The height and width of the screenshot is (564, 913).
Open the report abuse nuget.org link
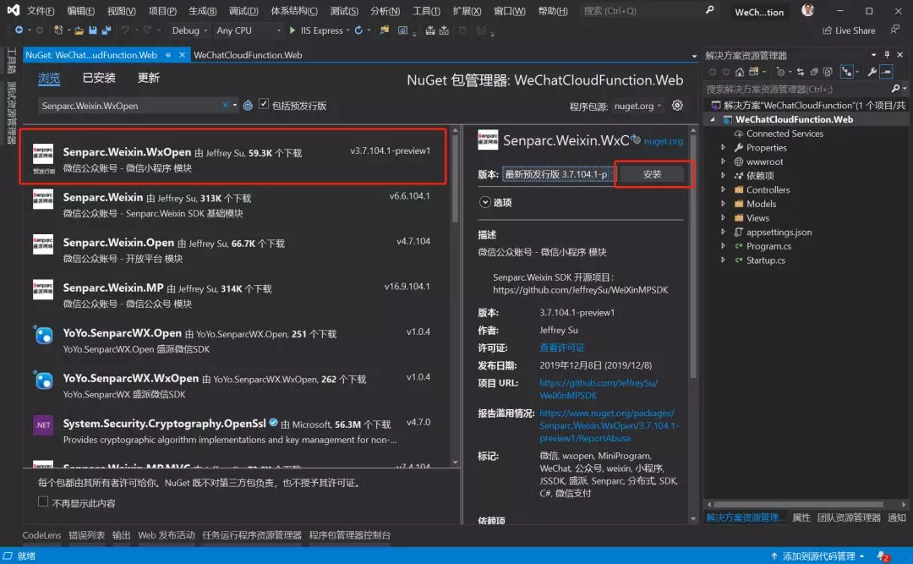point(609,425)
